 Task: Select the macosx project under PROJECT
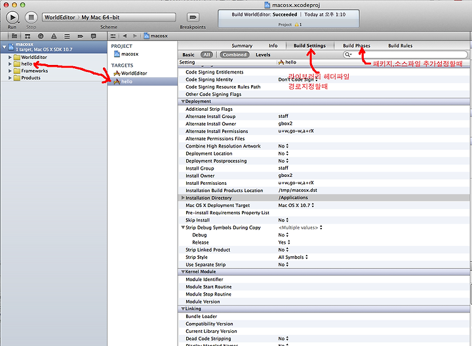127,54
